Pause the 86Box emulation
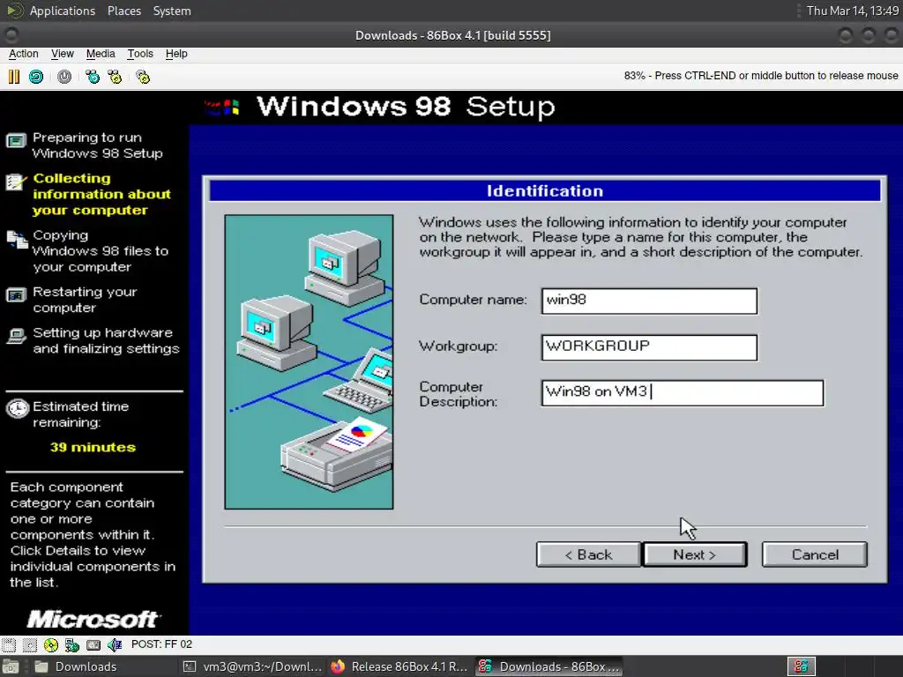Viewport: 903px width, 677px height. point(14,77)
